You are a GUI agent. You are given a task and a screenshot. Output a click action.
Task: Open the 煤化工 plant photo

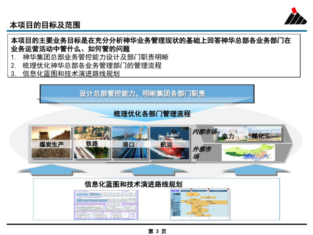[265, 133]
